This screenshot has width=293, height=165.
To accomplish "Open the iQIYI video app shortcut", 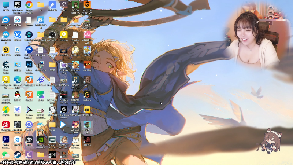I will click(41, 95).
